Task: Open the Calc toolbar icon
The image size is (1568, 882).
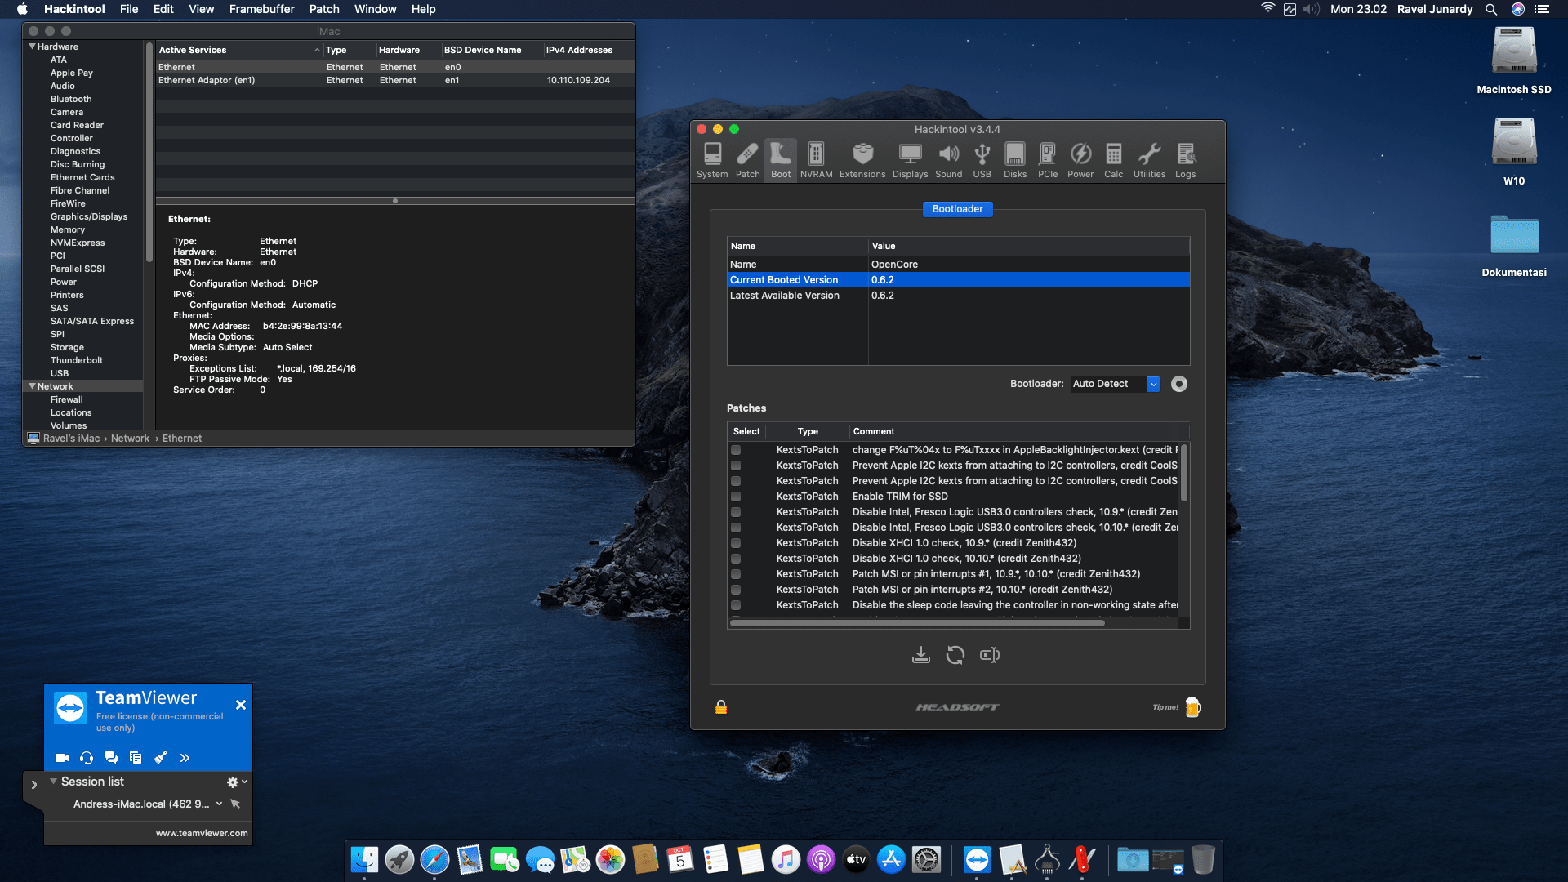Action: coord(1113,160)
